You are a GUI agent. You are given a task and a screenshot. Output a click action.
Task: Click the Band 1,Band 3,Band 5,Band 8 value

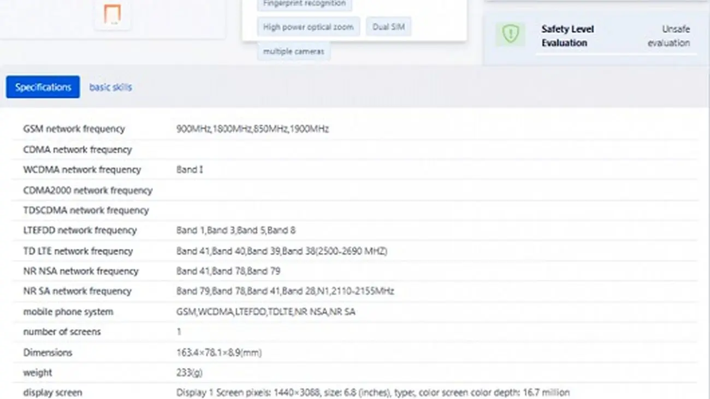coord(236,230)
